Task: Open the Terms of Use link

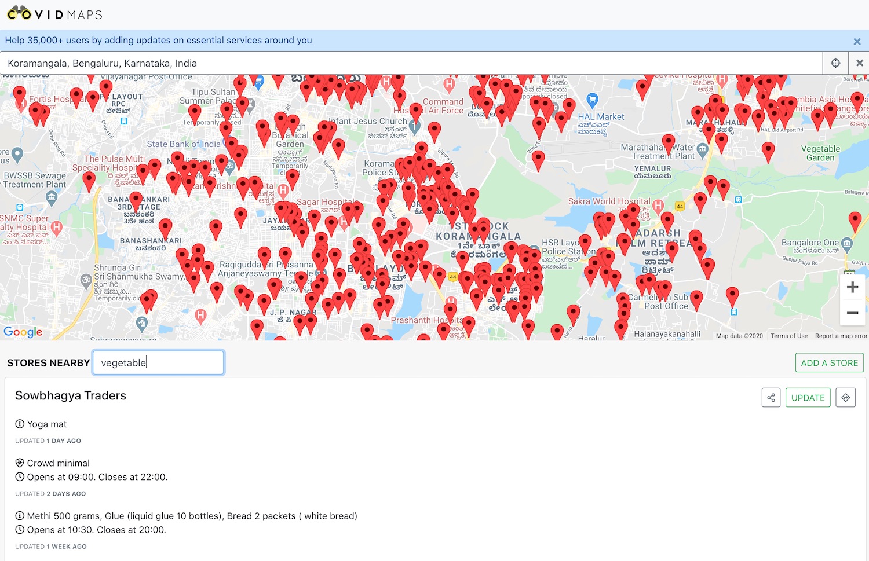Action: (x=788, y=336)
